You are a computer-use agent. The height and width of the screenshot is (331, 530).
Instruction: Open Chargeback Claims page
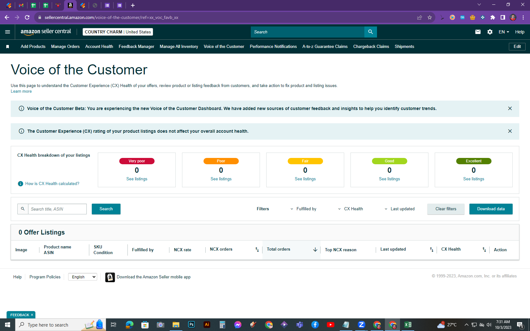click(x=371, y=47)
